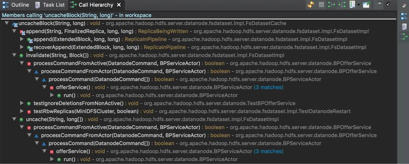
Task: Collapse invalidate(String, Block[]) node
Action: click(14, 55)
